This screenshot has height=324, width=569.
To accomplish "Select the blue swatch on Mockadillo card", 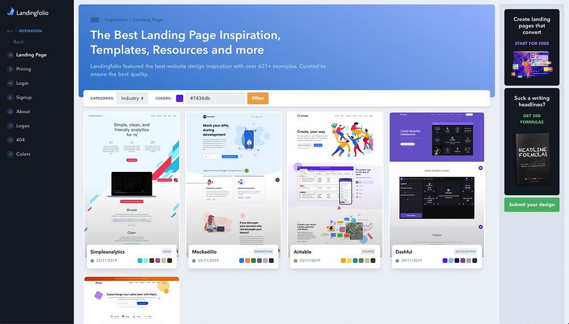I will click(242, 260).
